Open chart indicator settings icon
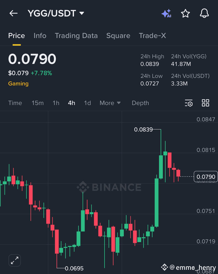Image resolution: width=218 pixels, height=274 pixels. (x=189, y=103)
